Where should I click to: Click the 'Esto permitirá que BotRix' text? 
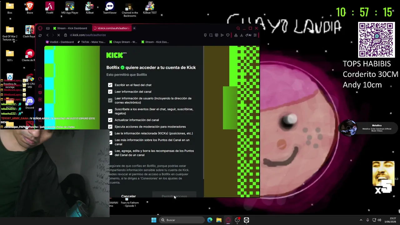point(127,75)
